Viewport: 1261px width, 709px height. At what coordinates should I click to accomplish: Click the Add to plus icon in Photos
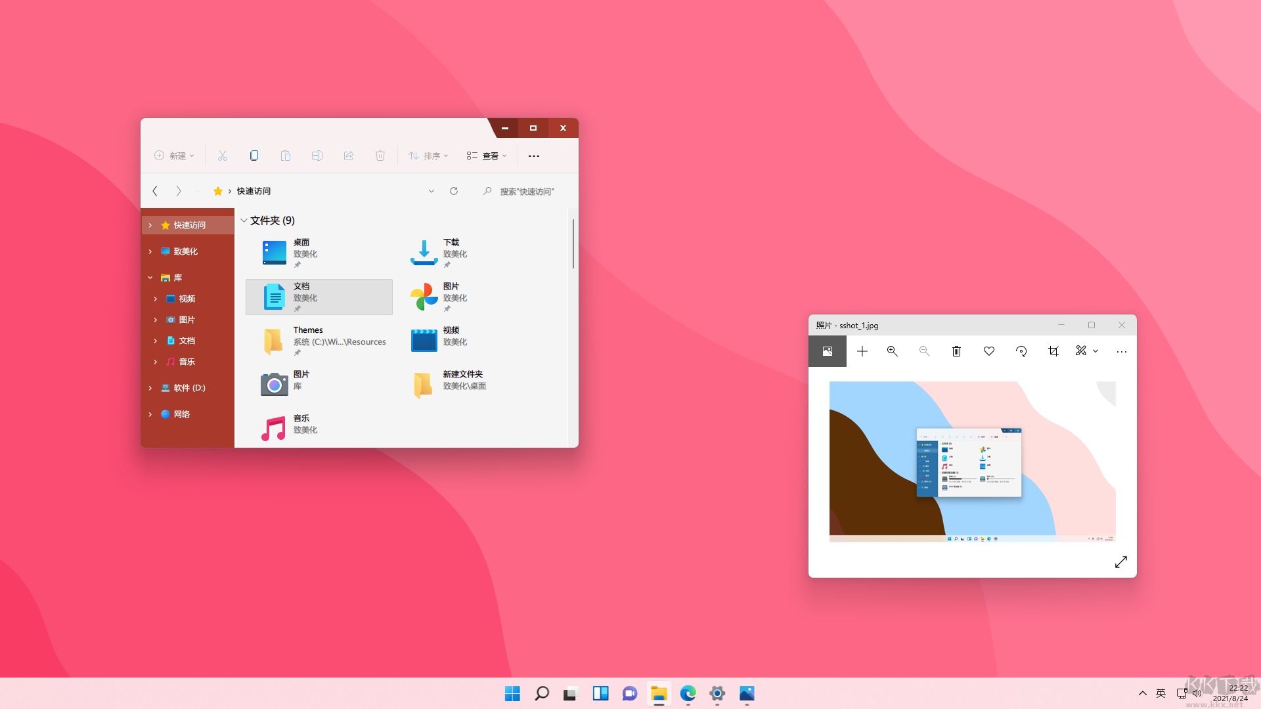coord(862,351)
